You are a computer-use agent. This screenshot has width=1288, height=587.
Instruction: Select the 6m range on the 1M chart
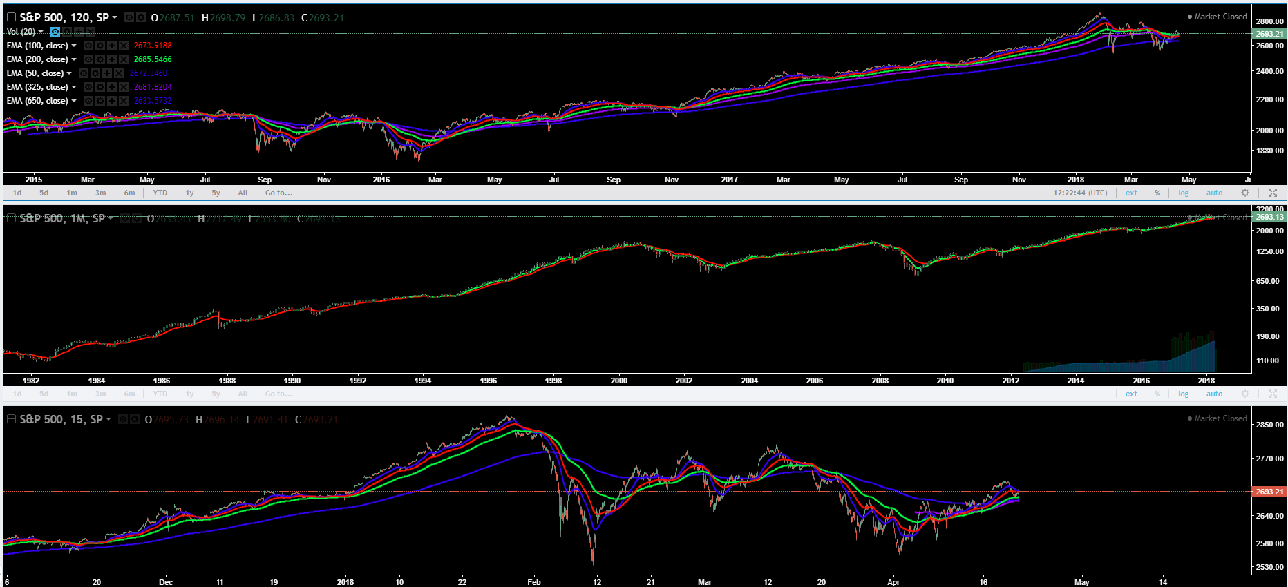tap(129, 394)
